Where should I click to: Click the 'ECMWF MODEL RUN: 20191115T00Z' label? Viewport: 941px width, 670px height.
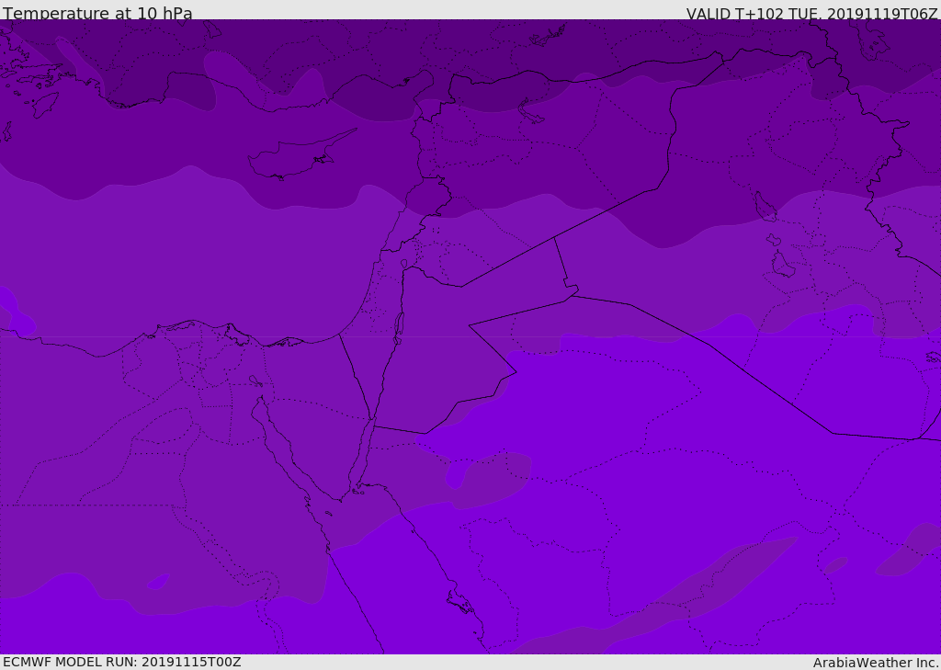(x=122, y=662)
